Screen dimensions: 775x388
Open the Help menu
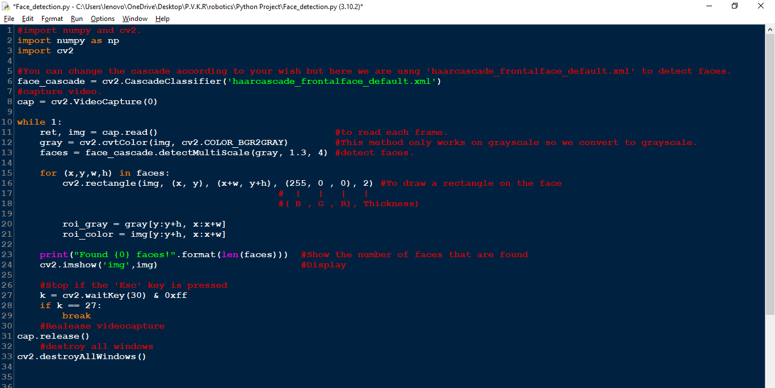pos(162,19)
